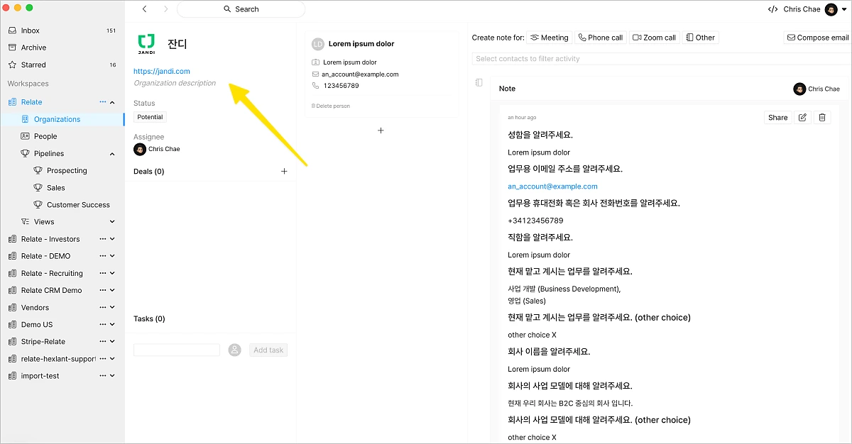Expand the Relate - Investors chevron
The width and height of the screenshot is (852, 444).
click(112, 239)
